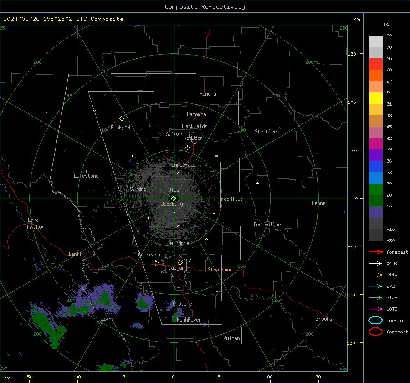410x383 pixels.
Task: Click the ThreeHills town label
Action: point(229,199)
